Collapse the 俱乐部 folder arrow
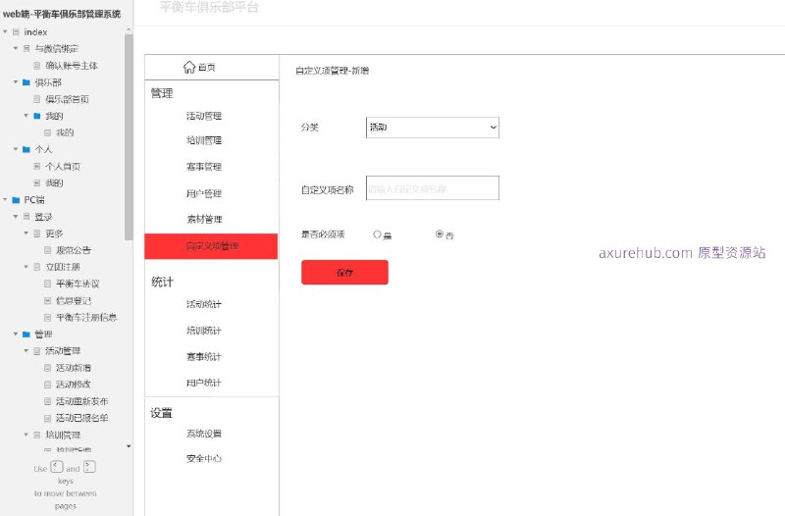Image resolution: width=785 pixels, height=516 pixels. (x=16, y=82)
